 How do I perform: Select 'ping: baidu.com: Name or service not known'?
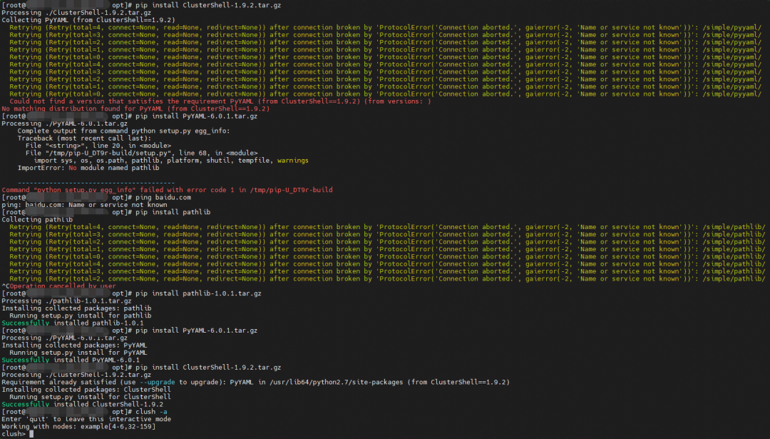(84, 204)
